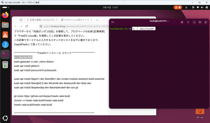The width and height of the screenshot is (210, 123).
Task: Click the FreeDV install commands heading line
Action: tap(54, 53)
